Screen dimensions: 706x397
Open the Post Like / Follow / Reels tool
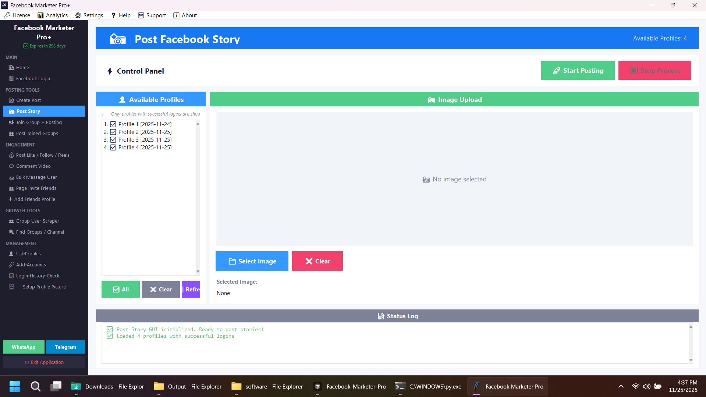[42, 155]
